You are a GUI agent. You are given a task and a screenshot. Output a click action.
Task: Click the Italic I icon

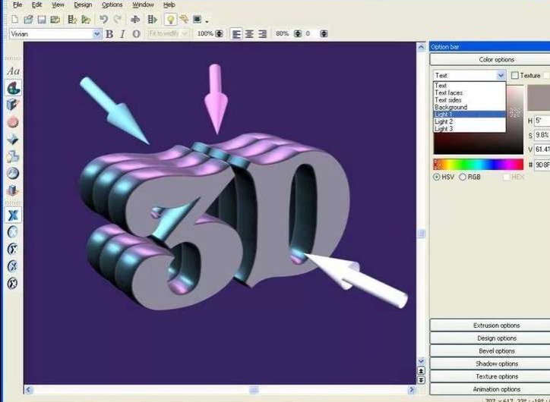tap(122, 34)
